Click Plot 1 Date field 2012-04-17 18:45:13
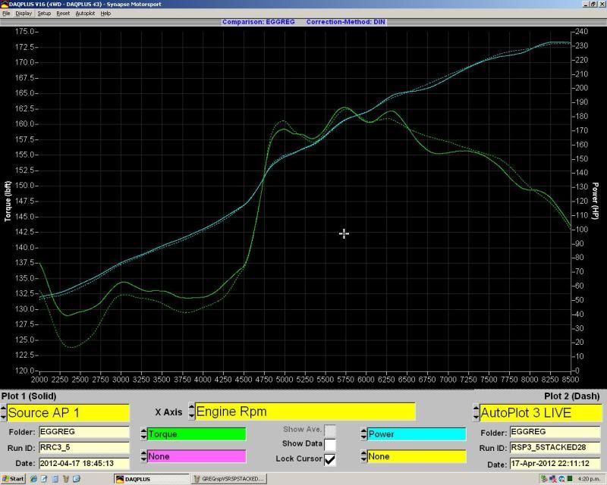 coord(84,463)
